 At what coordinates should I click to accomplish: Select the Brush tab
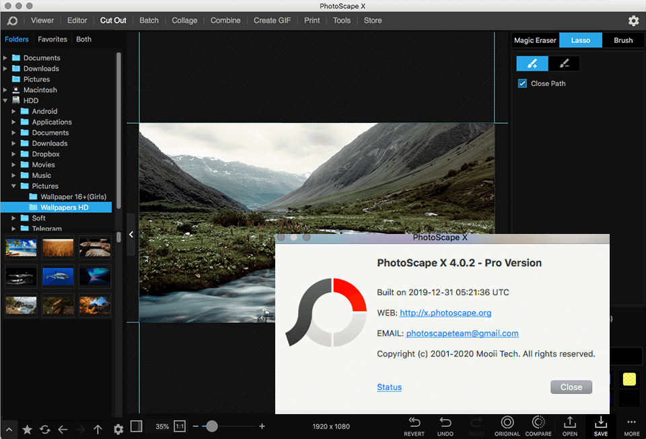[623, 40]
